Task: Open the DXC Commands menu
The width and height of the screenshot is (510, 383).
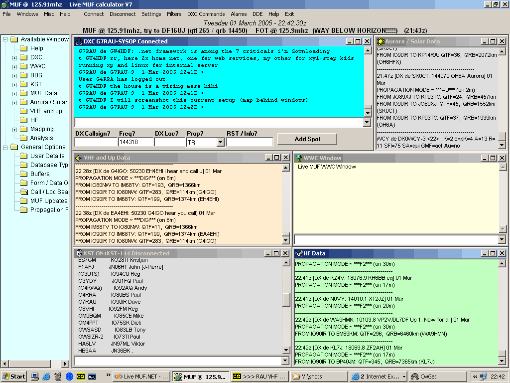Action: click(206, 14)
